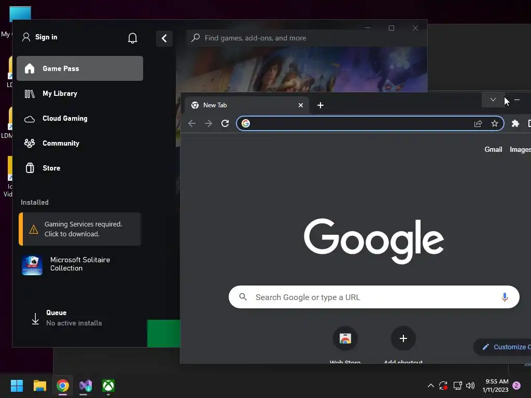Open Gmail link
This screenshot has width=531, height=398.
tap(493, 150)
